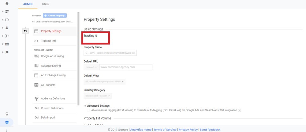Screen dimensions: 306x132
Task: Click the admin column vertical scrollbar
Action: coord(78,59)
